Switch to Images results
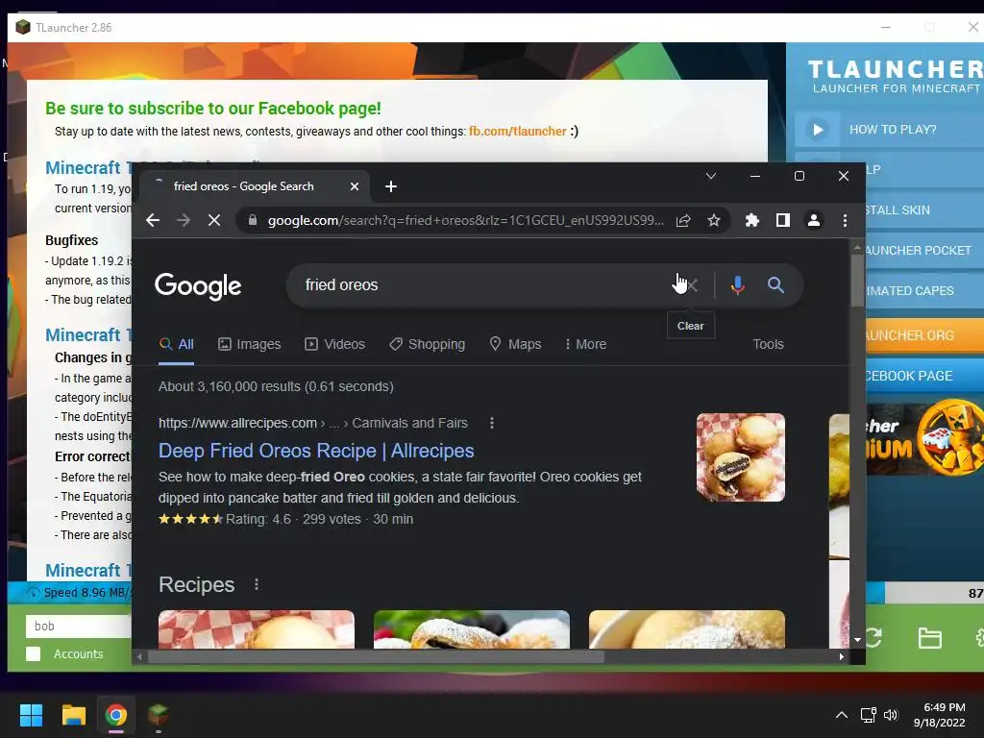Screen dimensions: 984x738 click(x=249, y=345)
